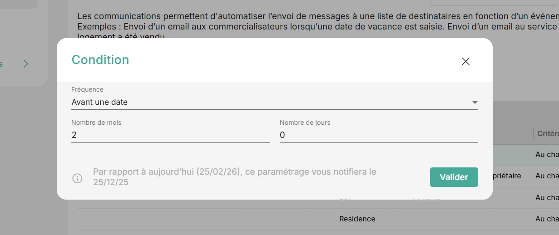559x235 pixels.
Task: Click the Critère column header
Action: pos(548,133)
